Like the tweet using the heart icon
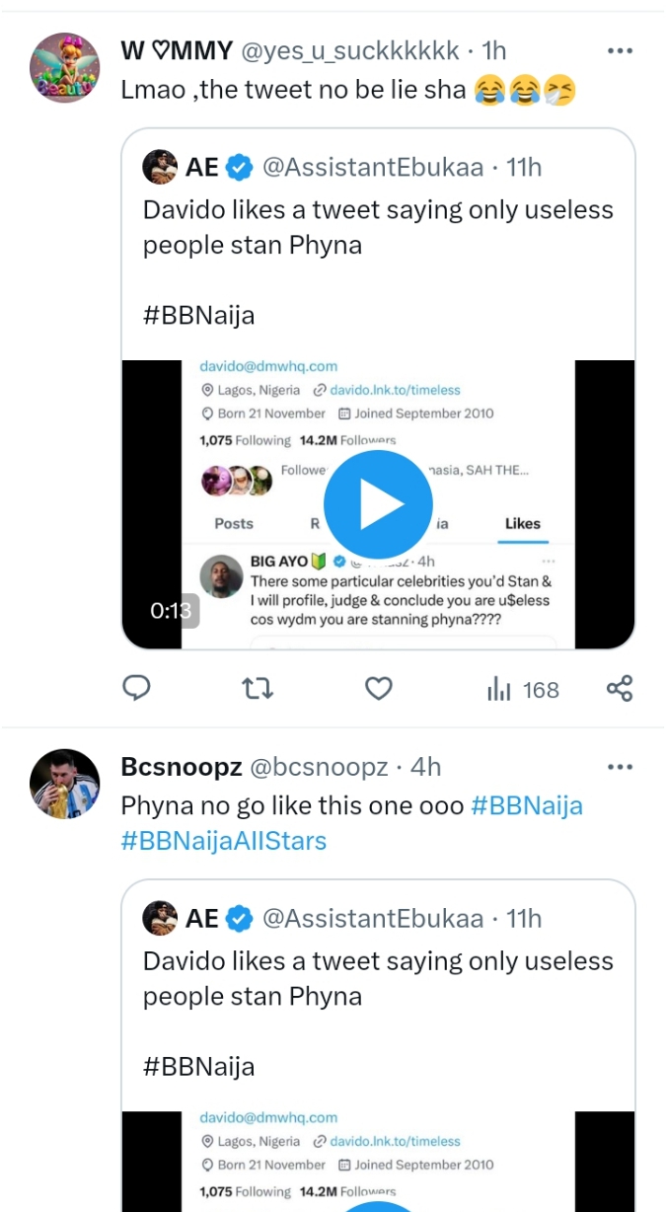The width and height of the screenshot is (666, 1212). tap(378, 689)
